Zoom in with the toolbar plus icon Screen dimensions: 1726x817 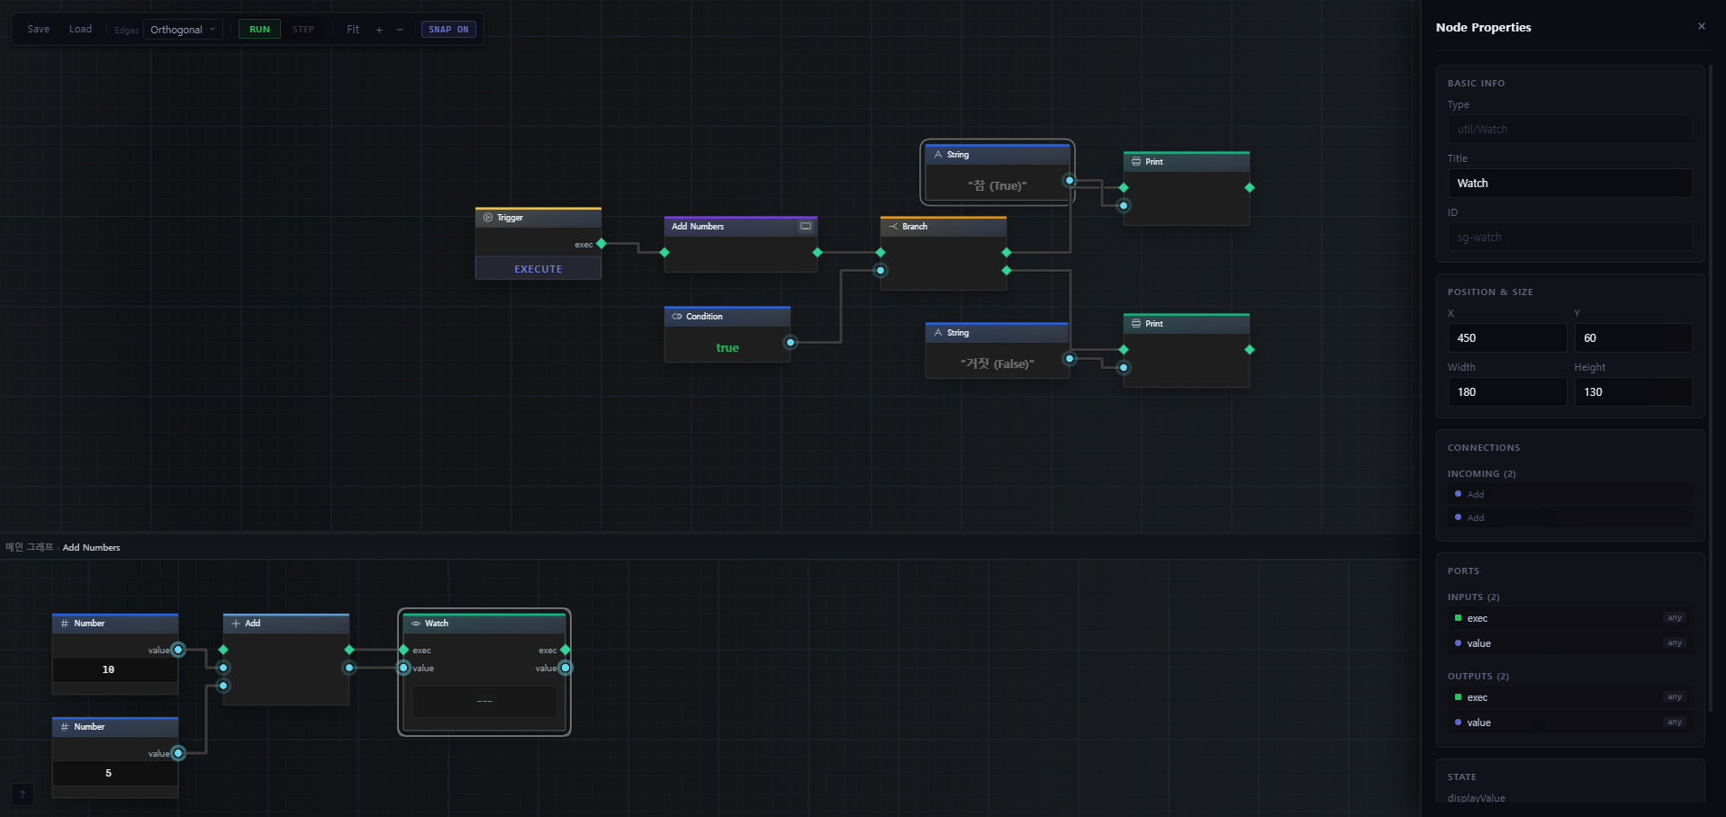pyautogui.click(x=379, y=30)
